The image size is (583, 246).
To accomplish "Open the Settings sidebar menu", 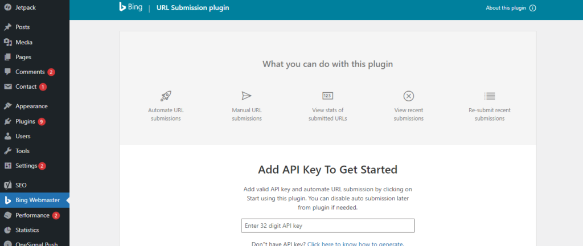I will (26, 166).
